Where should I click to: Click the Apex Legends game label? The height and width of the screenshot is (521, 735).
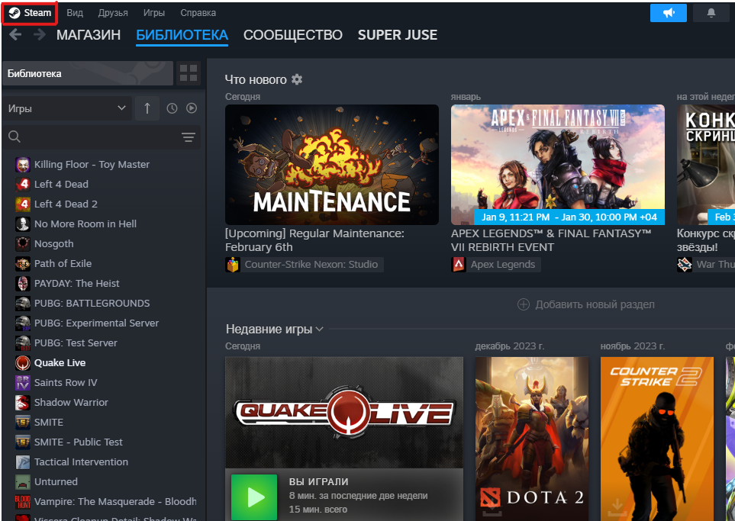[503, 265]
